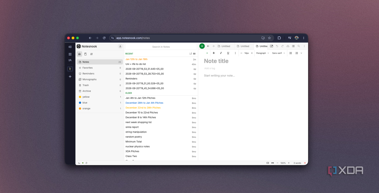This screenshot has height=193, width=379.
Task: Open the Tags hash icon
Action: pos(91,54)
